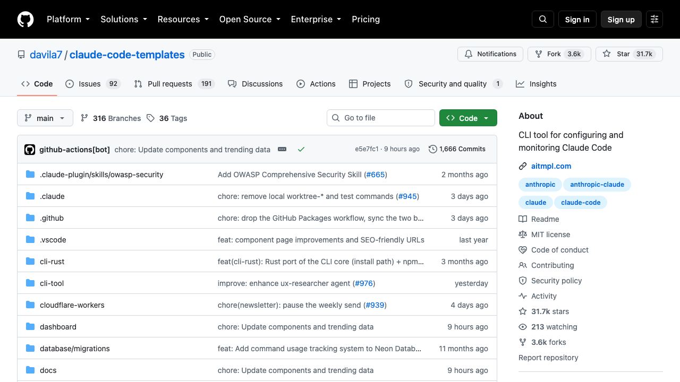Image resolution: width=680 pixels, height=382 pixels.
Task: Open the Pricing page
Action: point(365,19)
